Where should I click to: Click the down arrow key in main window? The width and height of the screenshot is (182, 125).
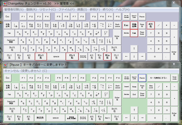134,57
